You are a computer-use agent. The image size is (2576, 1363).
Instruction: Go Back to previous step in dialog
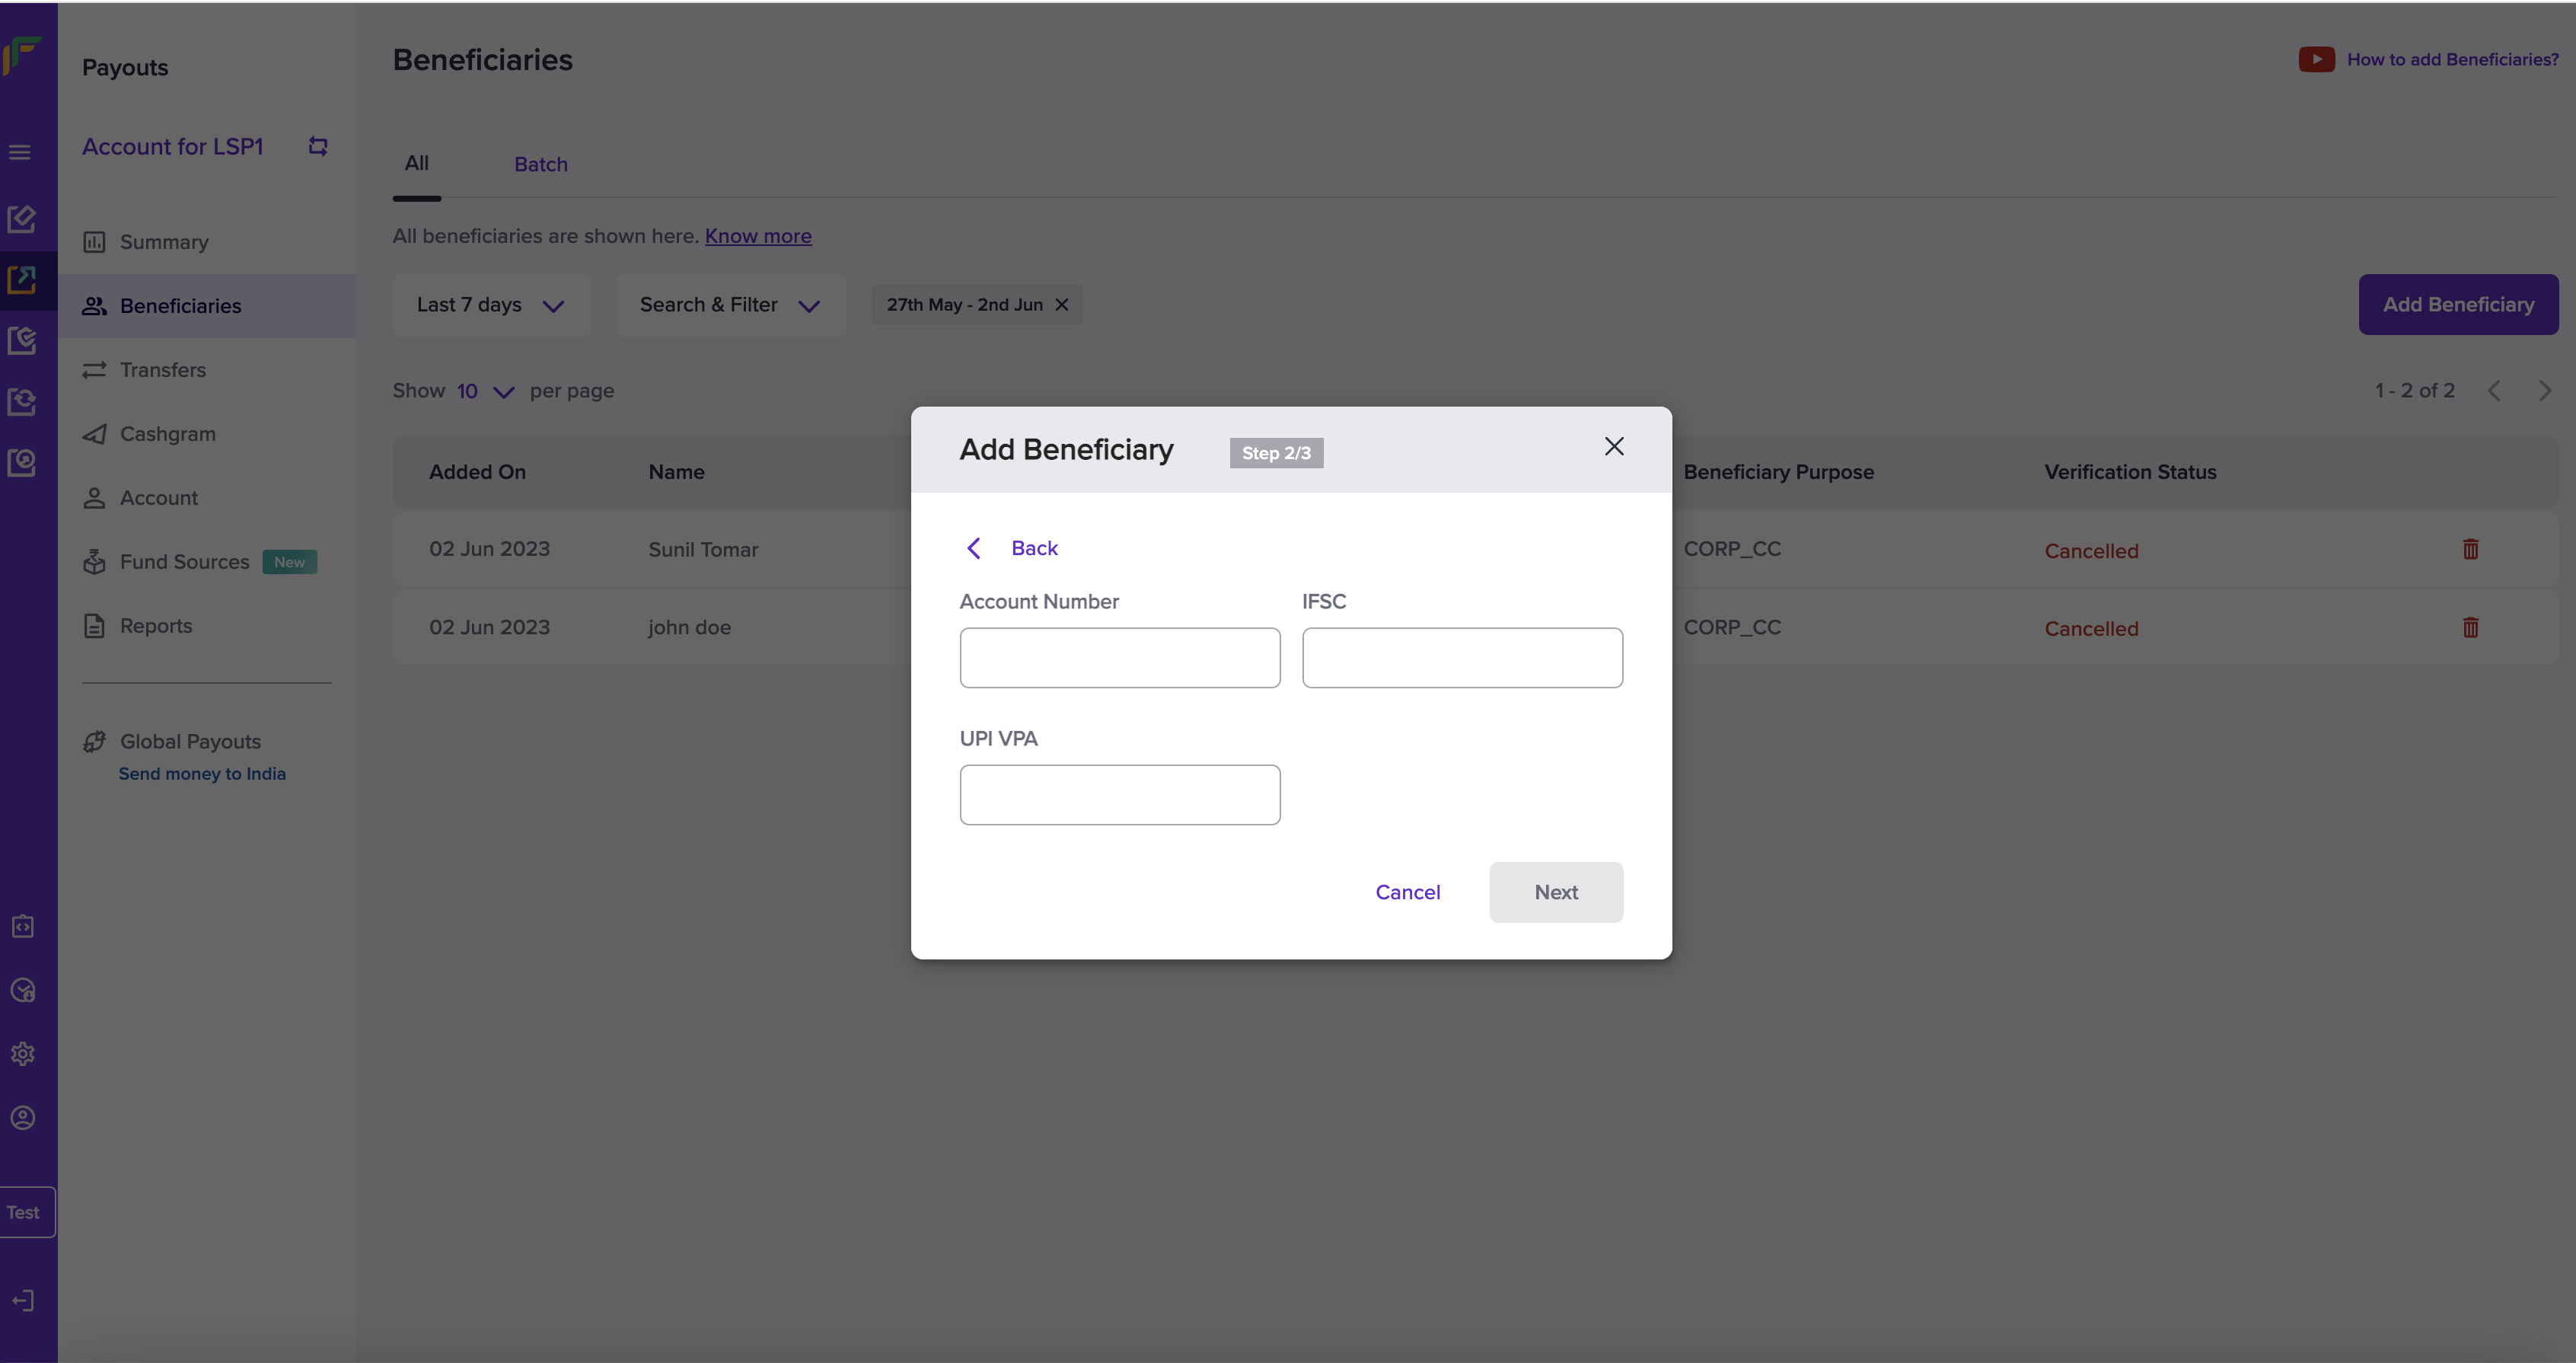[x=1012, y=548]
